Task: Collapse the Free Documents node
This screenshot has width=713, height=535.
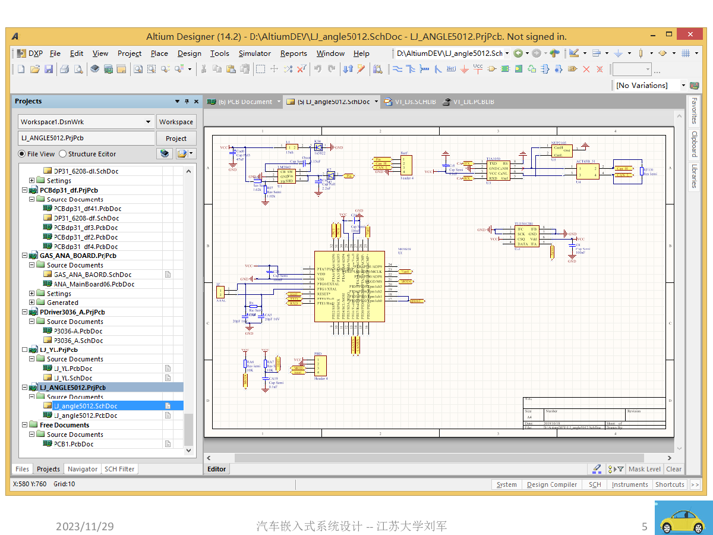Action: [x=24, y=425]
